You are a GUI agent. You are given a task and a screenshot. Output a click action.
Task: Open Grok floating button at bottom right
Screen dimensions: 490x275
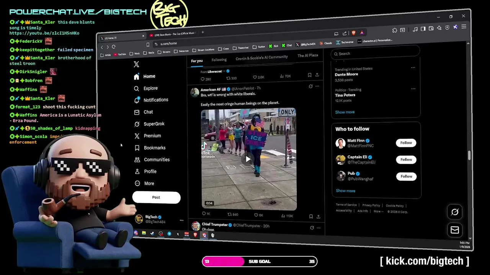(x=455, y=212)
